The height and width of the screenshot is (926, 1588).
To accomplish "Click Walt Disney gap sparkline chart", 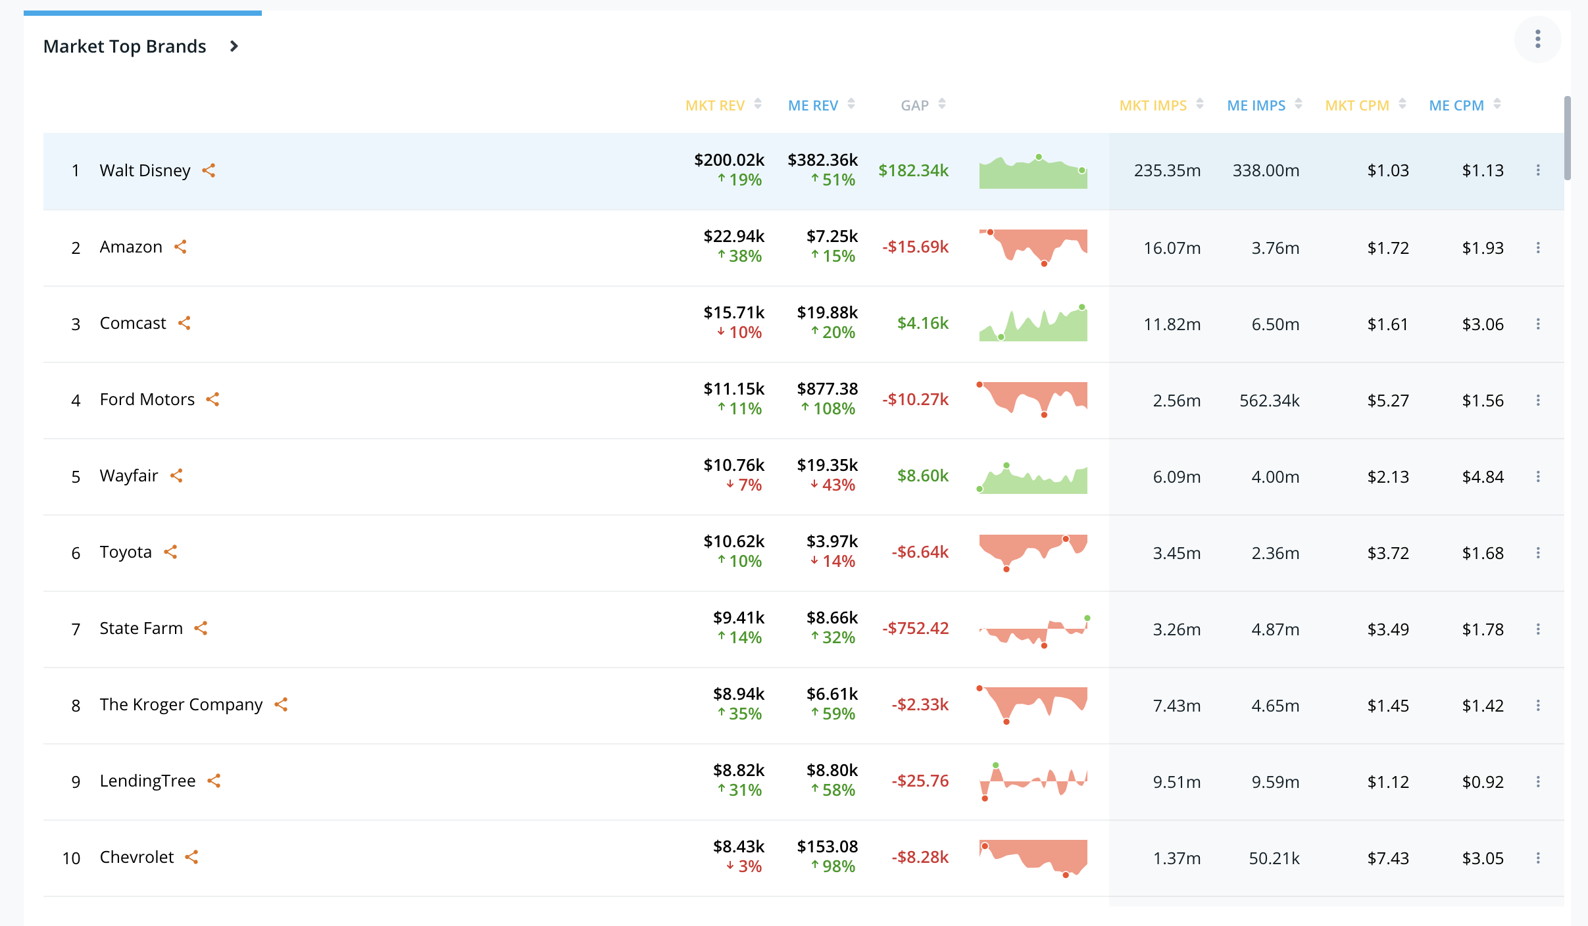I will point(1033,172).
